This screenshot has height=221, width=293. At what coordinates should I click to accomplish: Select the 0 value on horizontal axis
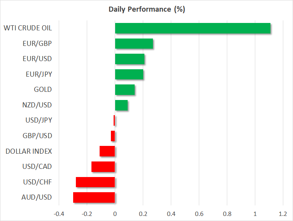click(115, 214)
